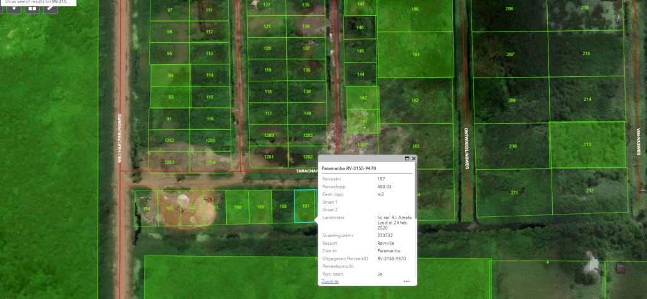This screenshot has height=299, width=647.
Task: Close the Paramaribo RV-3155-9470 popup
Action: point(413,159)
